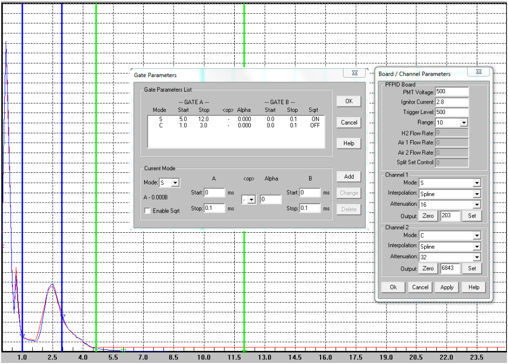Zero the Channel 1 output

(x=428, y=216)
